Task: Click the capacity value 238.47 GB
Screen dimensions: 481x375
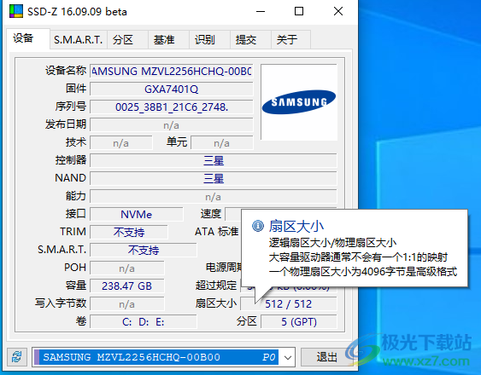Action: coord(127,286)
